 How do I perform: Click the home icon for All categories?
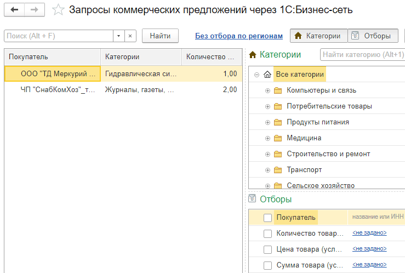(267, 75)
